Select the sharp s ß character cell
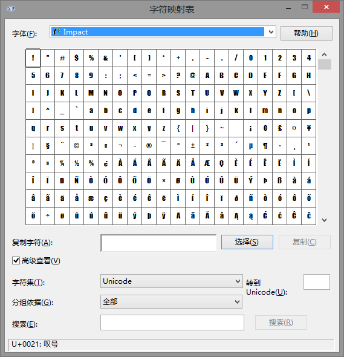The height and width of the screenshot is (357, 344). pos(280,180)
